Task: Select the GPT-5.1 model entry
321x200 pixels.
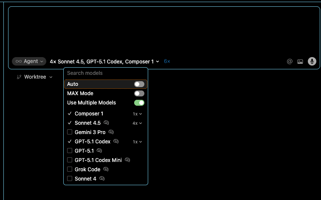Action: click(84, 151)
